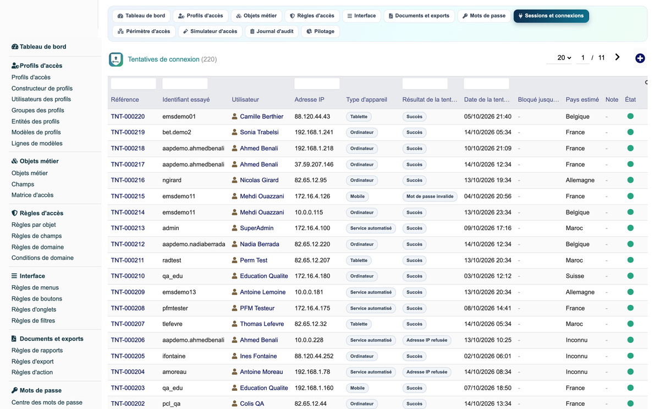Open the Mots de passe tab

[x=484, y=16]
